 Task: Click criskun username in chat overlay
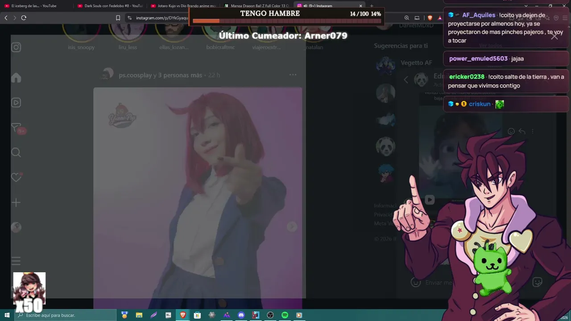coord(480,104)
